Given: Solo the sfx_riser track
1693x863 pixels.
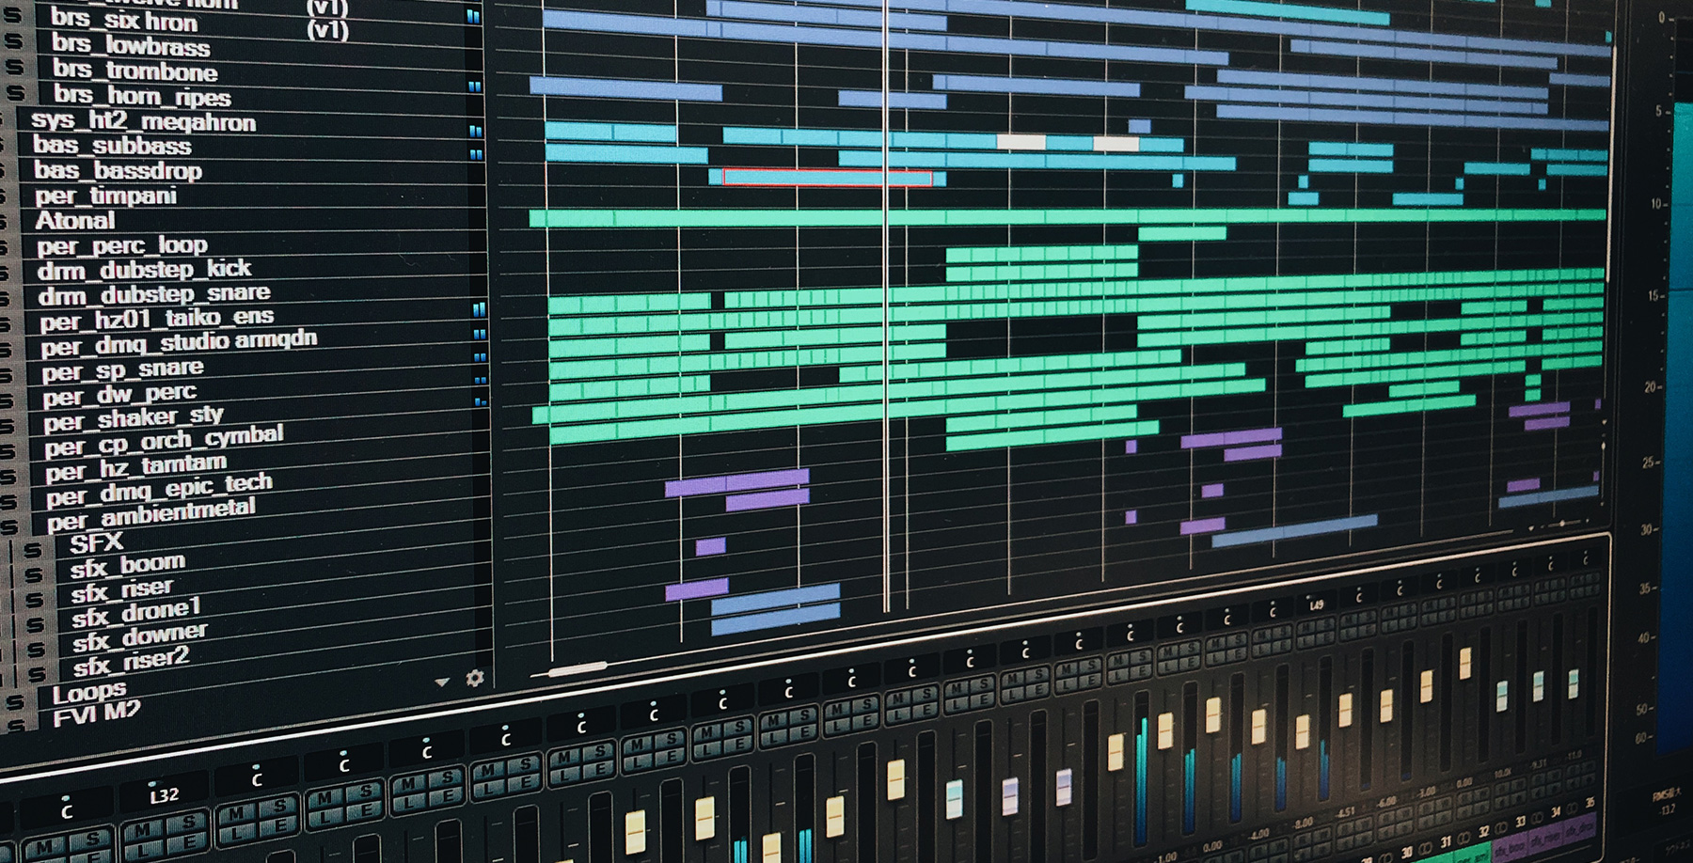Looking at the screenshot, I should click(34, 600).
